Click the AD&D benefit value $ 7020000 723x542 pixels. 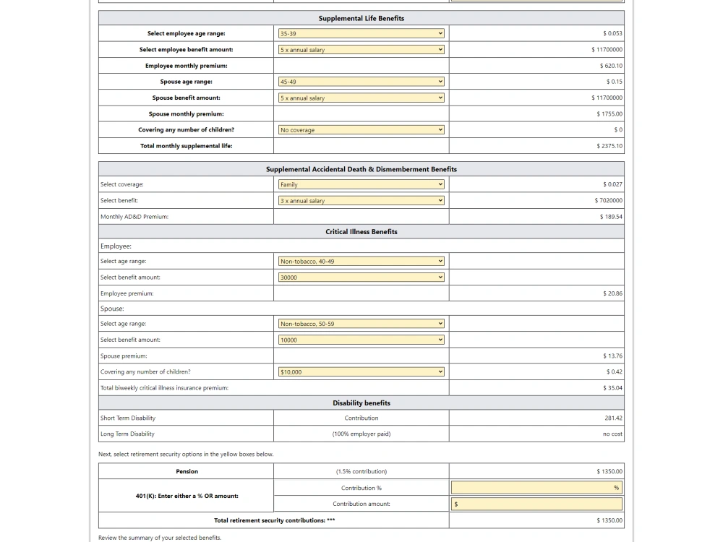tap(608, 200)
